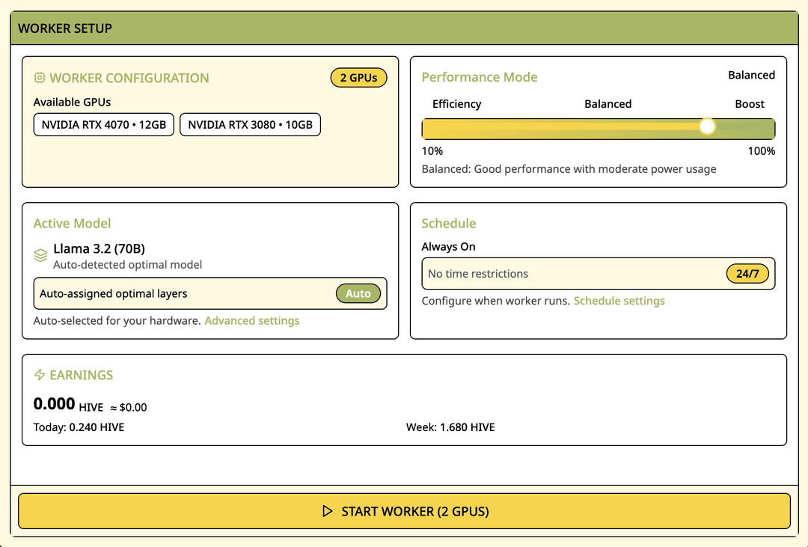808x547 pixels.
Task: Click the 24/7 badge in Schedule
Action: (748, 274)
